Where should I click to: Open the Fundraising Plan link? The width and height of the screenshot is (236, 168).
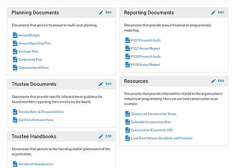pos(30,59)
